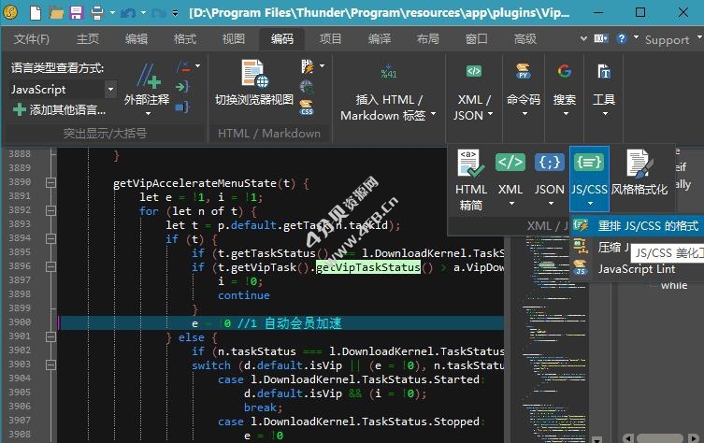Click the globe icon below the pencil icon
The image size is (704, 443).
(307, 87)
